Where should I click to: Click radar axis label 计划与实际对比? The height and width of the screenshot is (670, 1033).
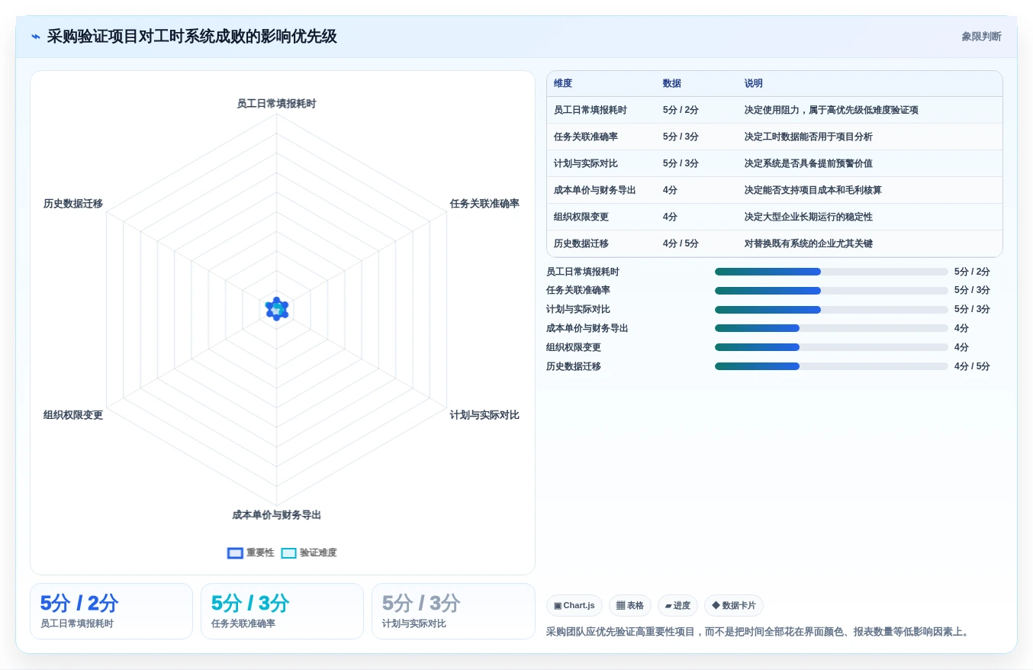coord(484,415)
